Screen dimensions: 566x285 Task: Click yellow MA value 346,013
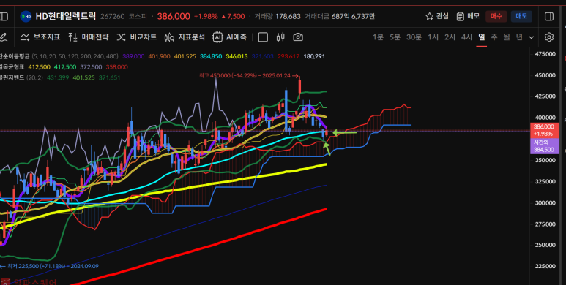tap(237, 56)
